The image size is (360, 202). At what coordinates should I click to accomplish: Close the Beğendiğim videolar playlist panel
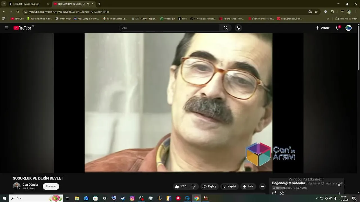(339, 185)
